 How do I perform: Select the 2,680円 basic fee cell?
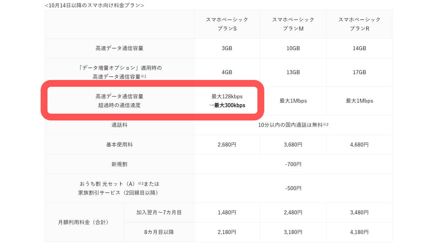point(227,145)
